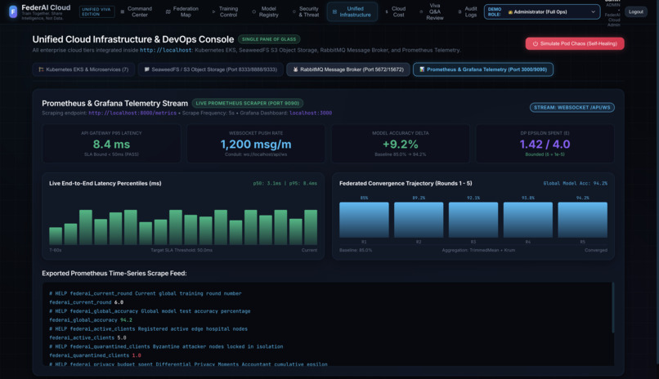Click the SeaweedFS tab storage icon
Viewport: 659px width, 379px height.
146,69
